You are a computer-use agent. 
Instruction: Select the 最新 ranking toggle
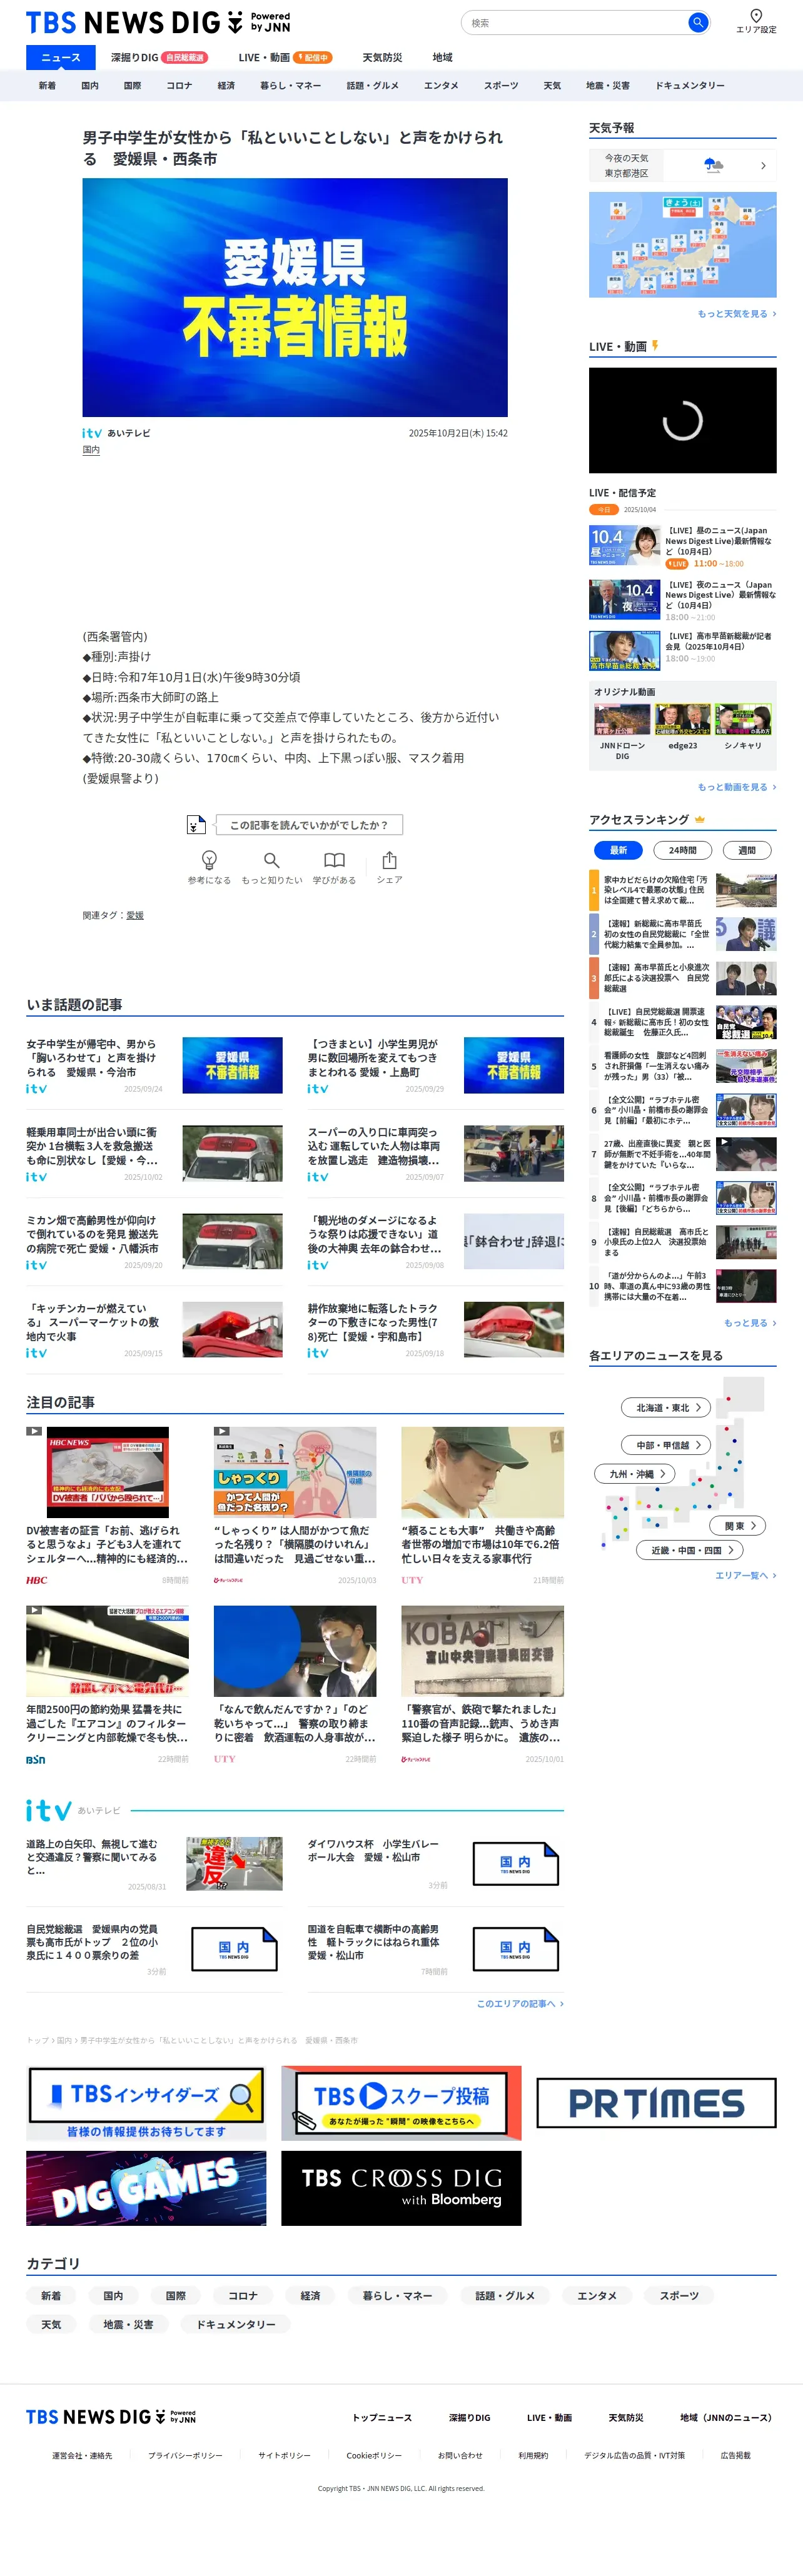[x=618, y=850]
